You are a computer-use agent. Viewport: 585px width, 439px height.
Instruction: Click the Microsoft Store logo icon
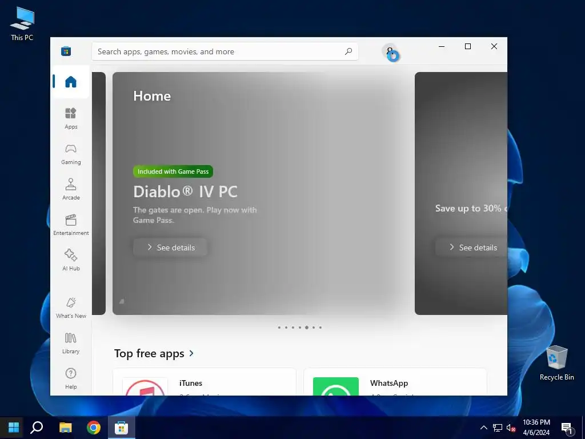tap(66, 51)
